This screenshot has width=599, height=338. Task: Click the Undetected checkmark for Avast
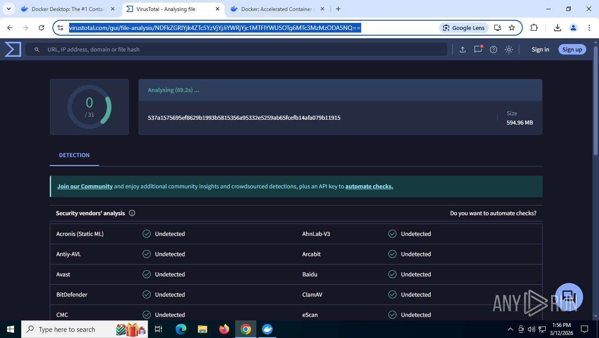click(147, 274)
